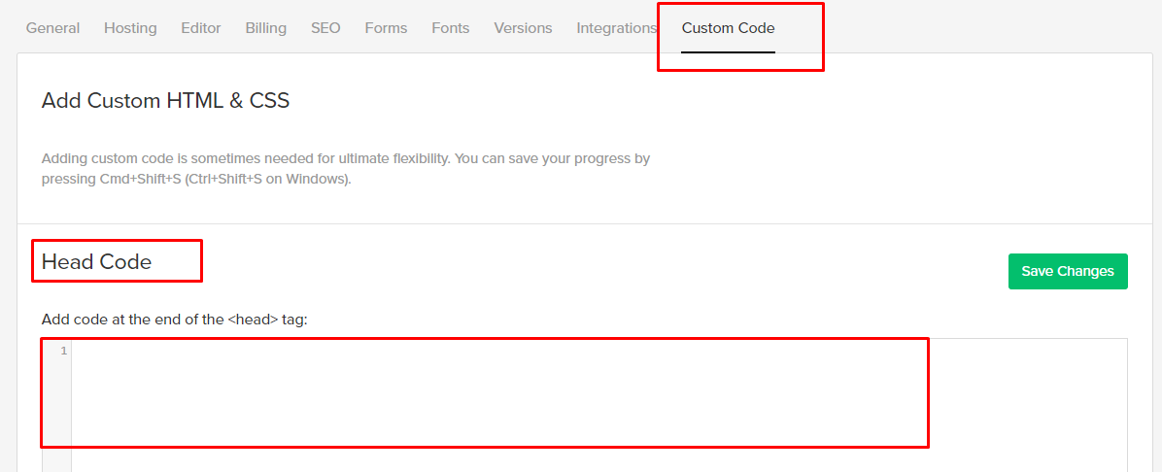Switch to the Hosting tab
This screenshot has width=1162, height=472.
(x=130, y=28)
